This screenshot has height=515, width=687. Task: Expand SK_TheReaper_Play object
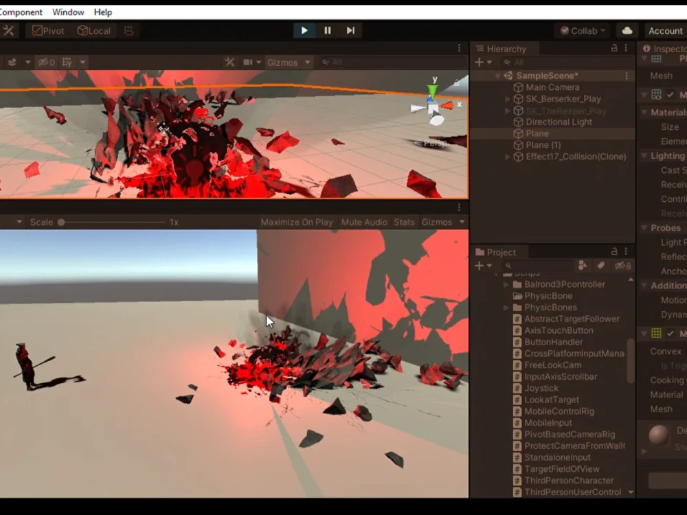508,111
